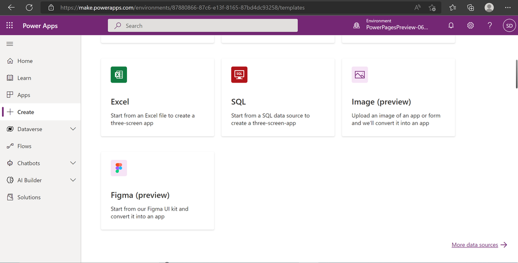
Task: Click the SQL card icon
Action: pyautogui.click(x=239, y=75)
